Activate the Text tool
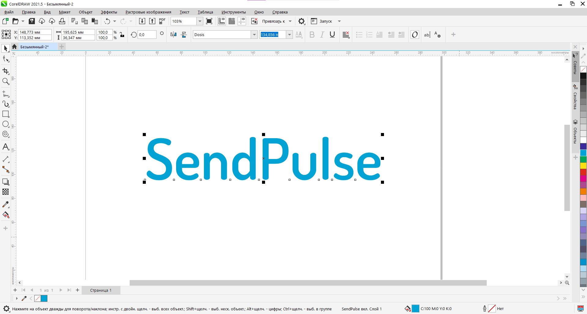587x314 pixels. click(x=6, y=147)
